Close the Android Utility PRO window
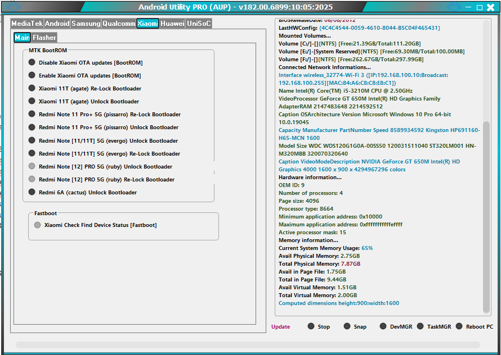 [490, 7]
